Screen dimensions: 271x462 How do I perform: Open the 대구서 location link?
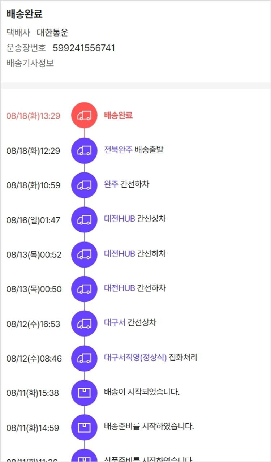pyautogui.click(x=115, y=323)
